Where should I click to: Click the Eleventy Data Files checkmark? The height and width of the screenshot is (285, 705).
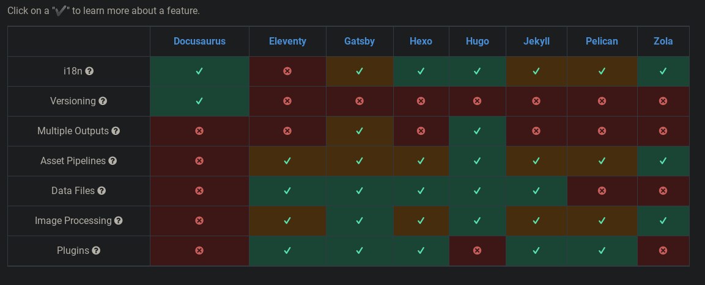click(x=287, y=191)
